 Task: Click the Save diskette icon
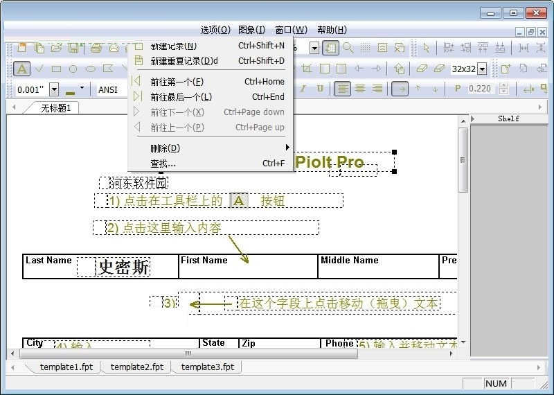click(x=73, y=48)
